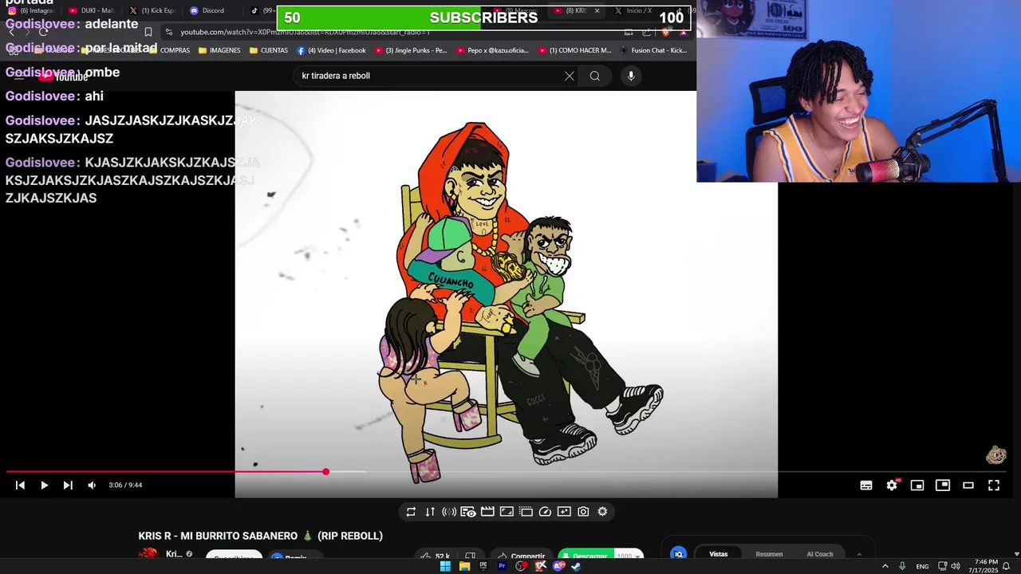Start voice search with the microphone

point(631,76)
